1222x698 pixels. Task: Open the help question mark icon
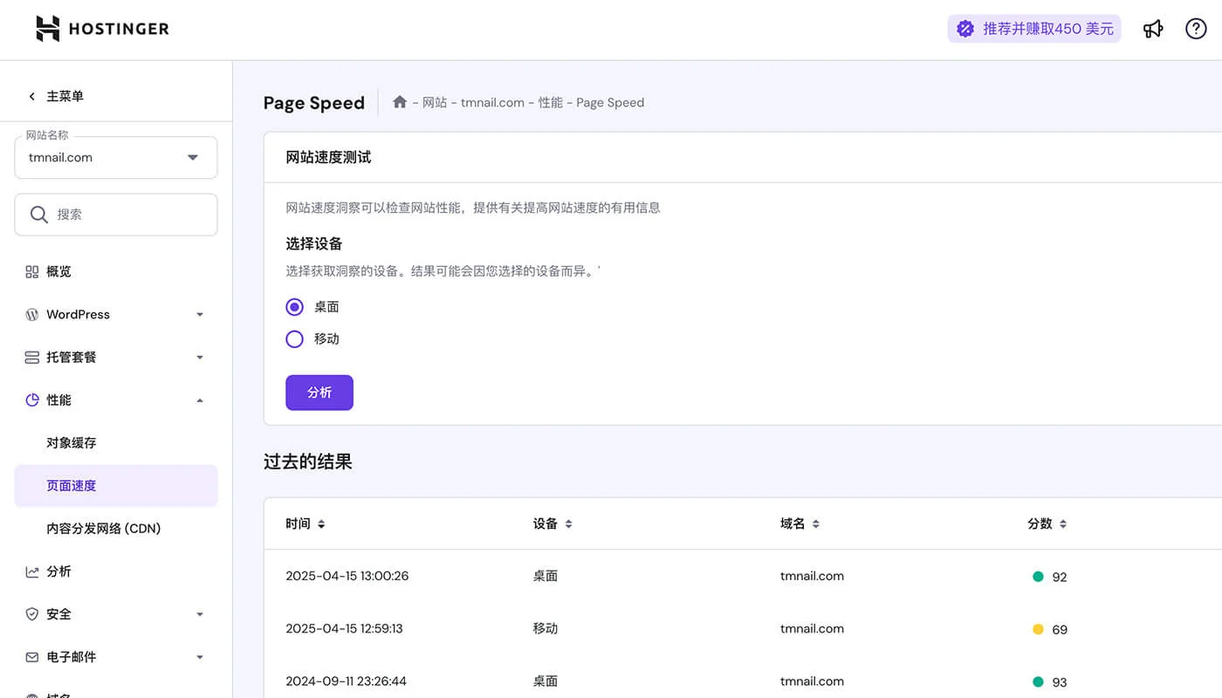(1196, 28)
